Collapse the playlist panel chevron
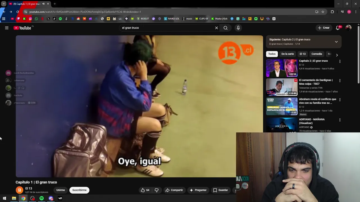The width and height of the screenshot is (360, 202). point(336,42)
